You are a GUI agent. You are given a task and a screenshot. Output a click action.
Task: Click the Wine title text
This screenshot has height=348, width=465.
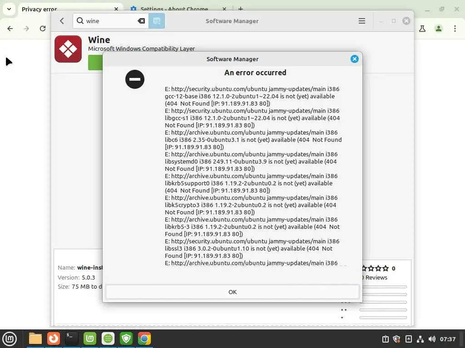pos(99,40)
